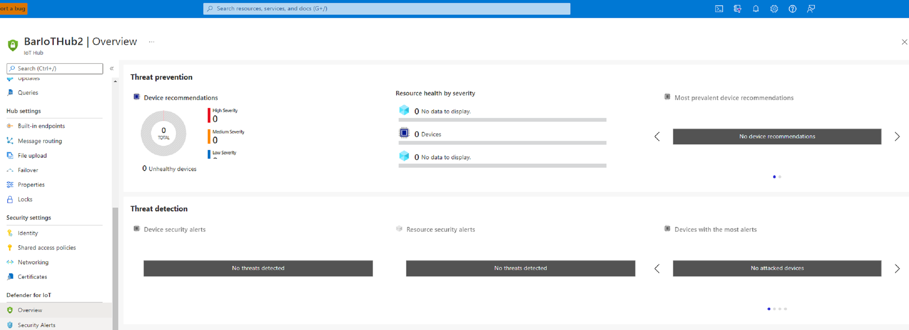Click the Devices chip icon in Resource health
This screenshot has height=330, width=909.
404,133
